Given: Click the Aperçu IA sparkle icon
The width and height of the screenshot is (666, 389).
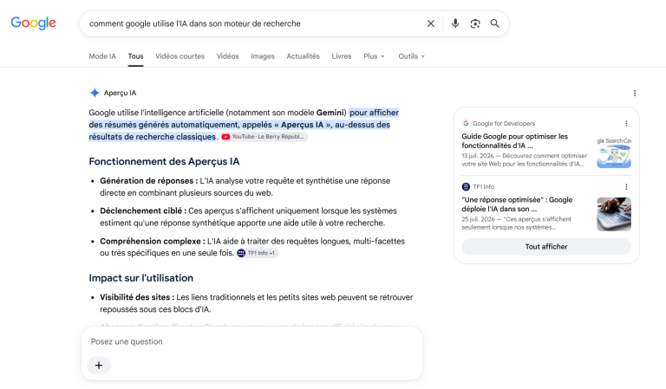Looking at the screenshot, I should 95,93.
